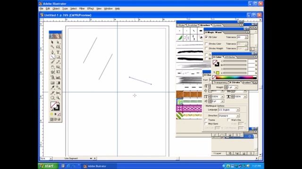This screenshot has height=169, width=302.
Task: Choose the Lasso tool in toolbox
Action: pyautogui.click(x=58, y=47)
